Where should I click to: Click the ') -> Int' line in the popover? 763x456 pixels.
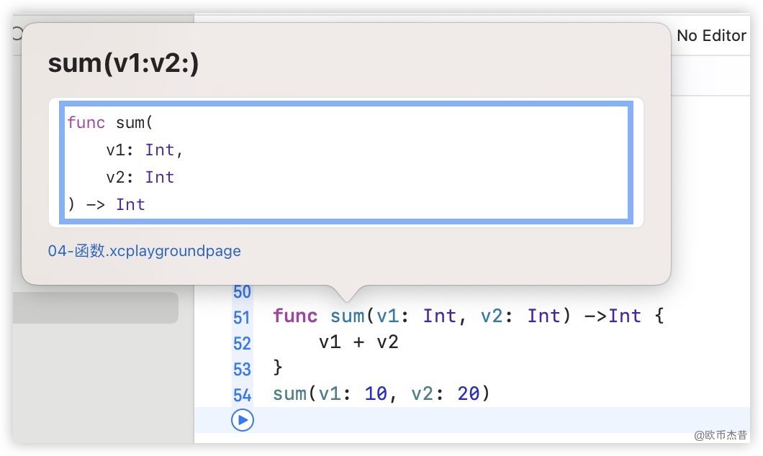point(107,204)
